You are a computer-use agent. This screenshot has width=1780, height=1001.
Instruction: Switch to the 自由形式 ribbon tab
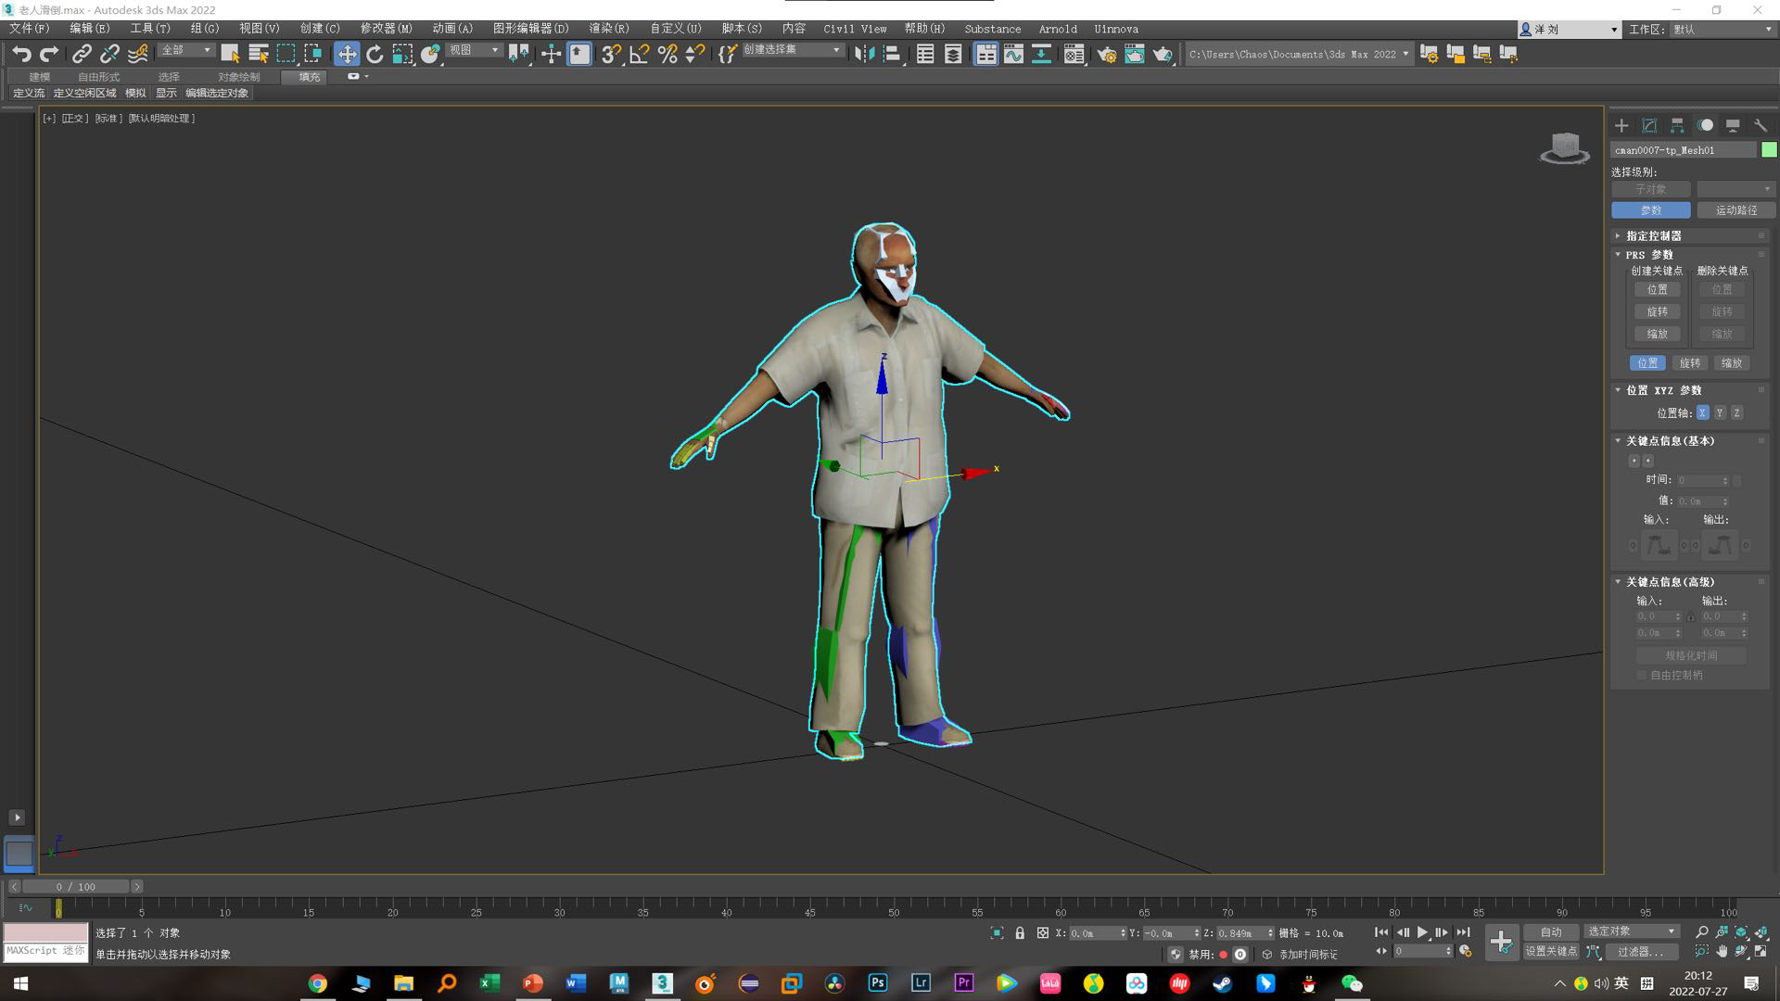point(98,77)
